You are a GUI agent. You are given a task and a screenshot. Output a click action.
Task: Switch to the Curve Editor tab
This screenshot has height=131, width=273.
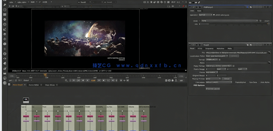point(34,85)
